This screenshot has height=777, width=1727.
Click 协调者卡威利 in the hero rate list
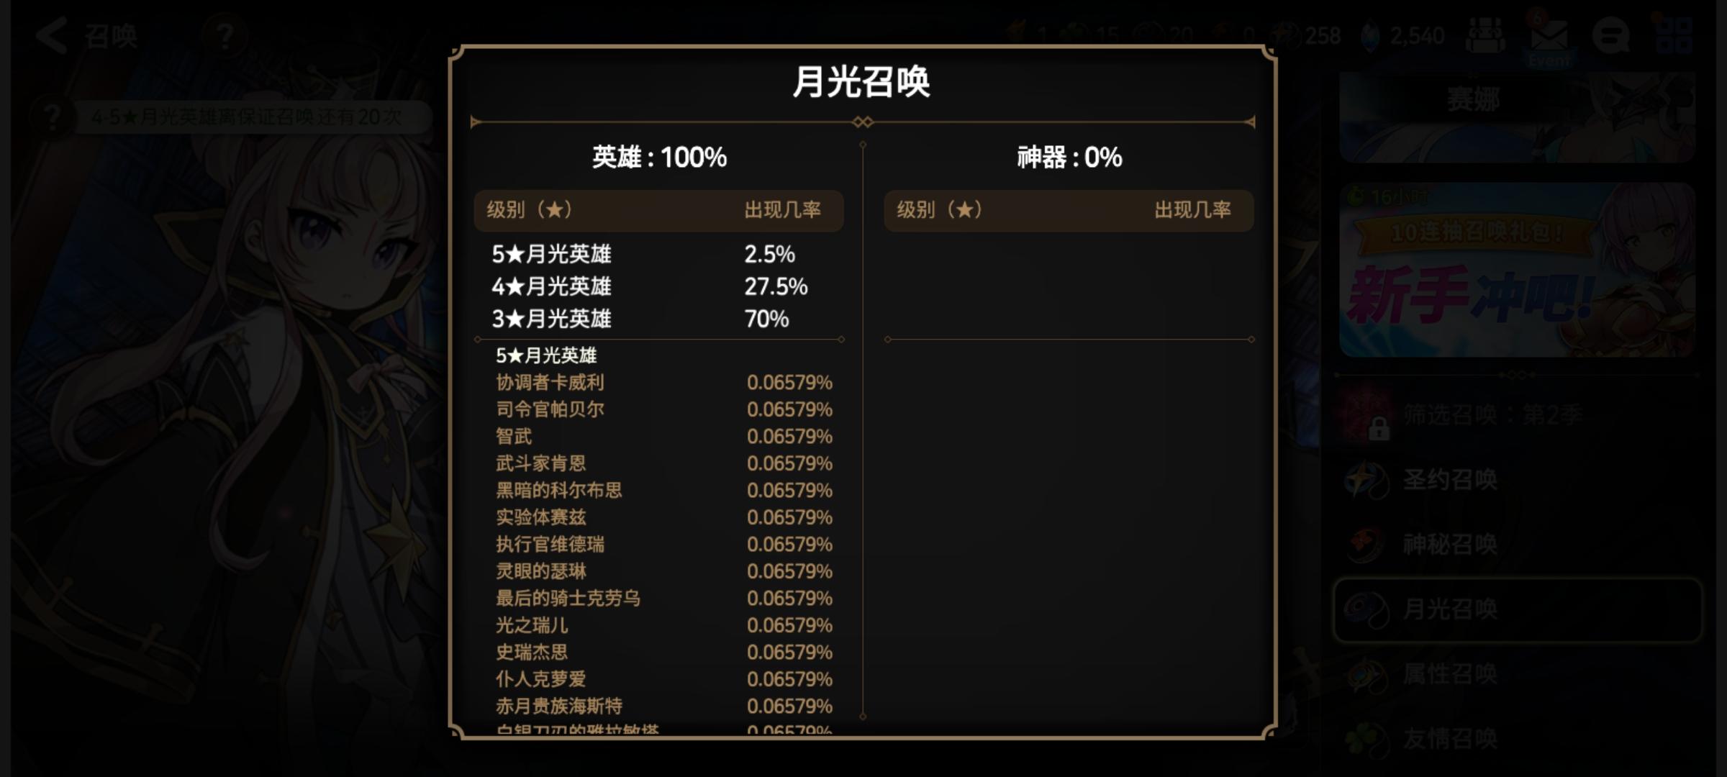[550, 383]
